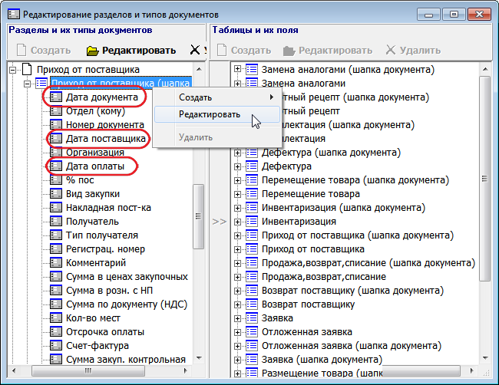Click the field icon next to Номер документа

pyautogui.click(x=56, y=124)
